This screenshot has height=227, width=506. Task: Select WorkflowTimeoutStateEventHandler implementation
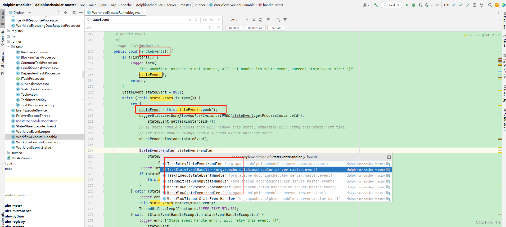click(276, 199)
